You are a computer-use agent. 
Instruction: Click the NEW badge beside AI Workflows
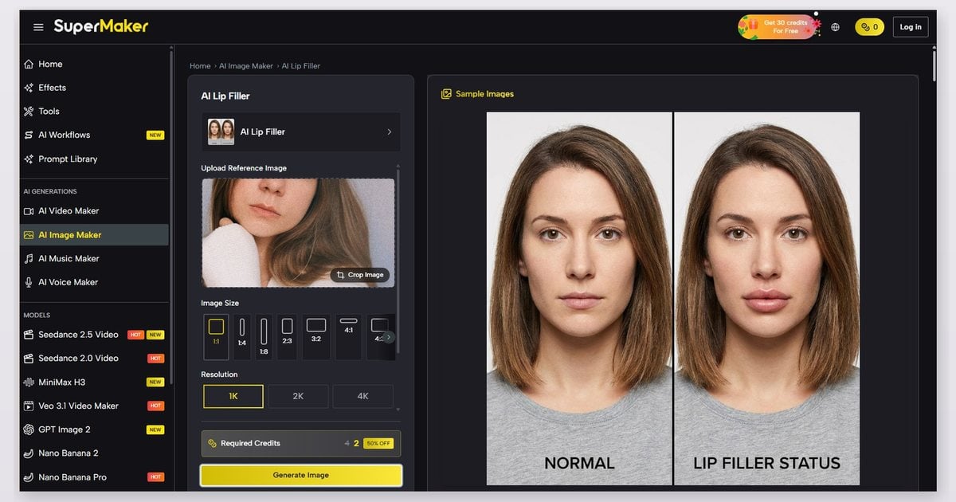pos(155,135)
